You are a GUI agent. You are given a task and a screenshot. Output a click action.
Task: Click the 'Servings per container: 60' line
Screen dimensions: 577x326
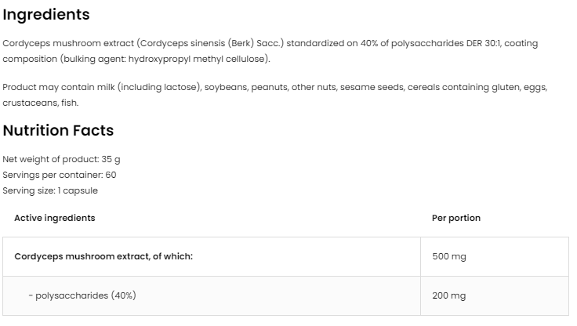(60, 175)
